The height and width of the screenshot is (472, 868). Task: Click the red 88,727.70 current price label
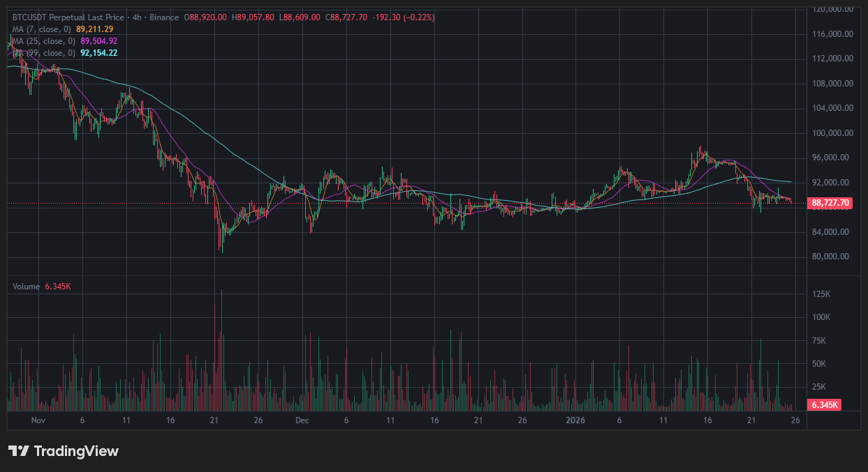[x=830, y=203]
